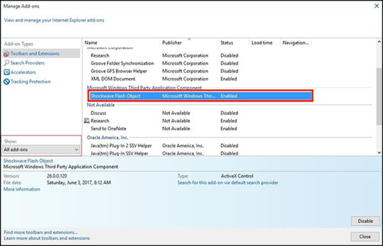Click the Disable button
The image size is (383, 246).
pos(365,221)
